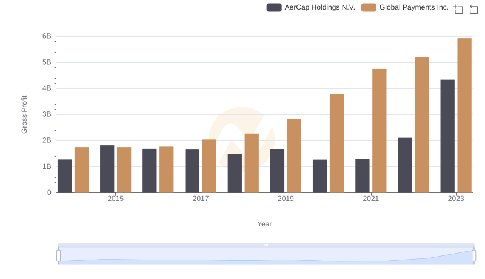Click the Year axis title
The height and width of the screenshot is (279, 485).
click(x=264, y=224)
